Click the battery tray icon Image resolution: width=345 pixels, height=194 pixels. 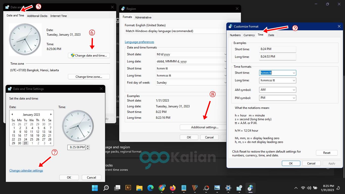(315, 188)
